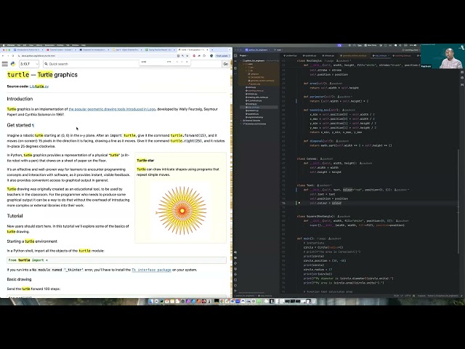Open the Lib/turtle.py source link

pyautogui.click(x=39, y=87)
